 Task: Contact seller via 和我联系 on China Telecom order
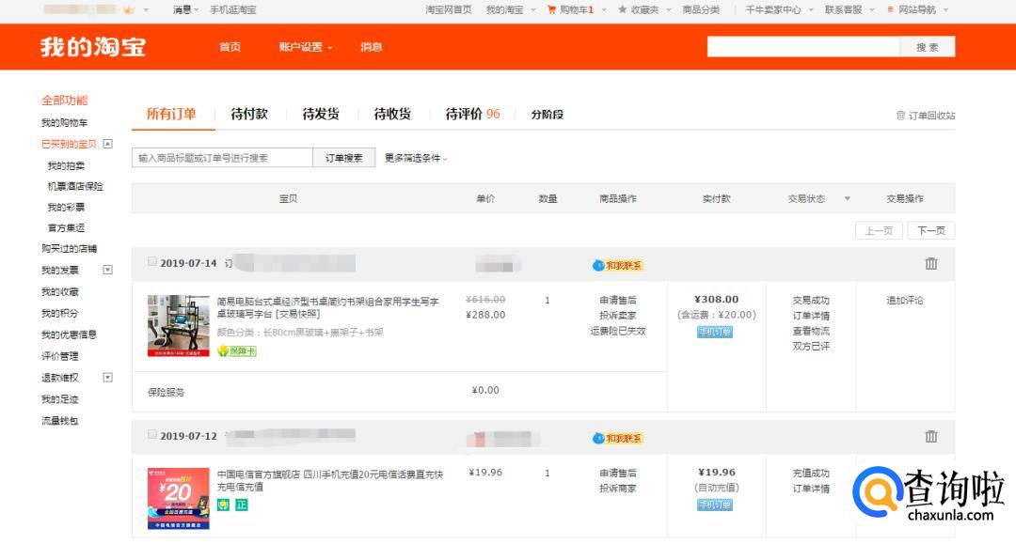pyautogui.click(x=618, y=438)
